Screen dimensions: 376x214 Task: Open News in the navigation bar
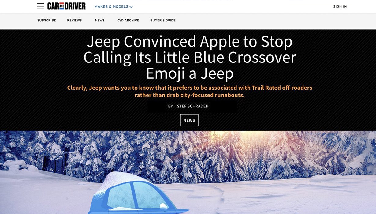tap(100, 20)
